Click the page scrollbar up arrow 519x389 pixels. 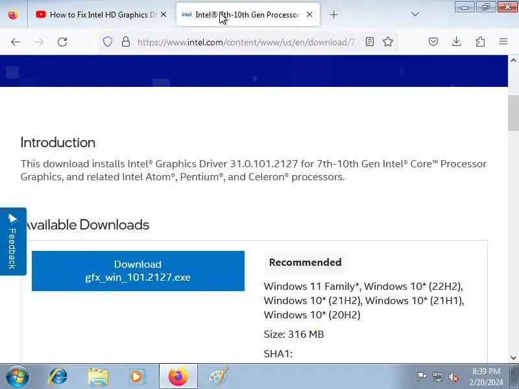513,60
